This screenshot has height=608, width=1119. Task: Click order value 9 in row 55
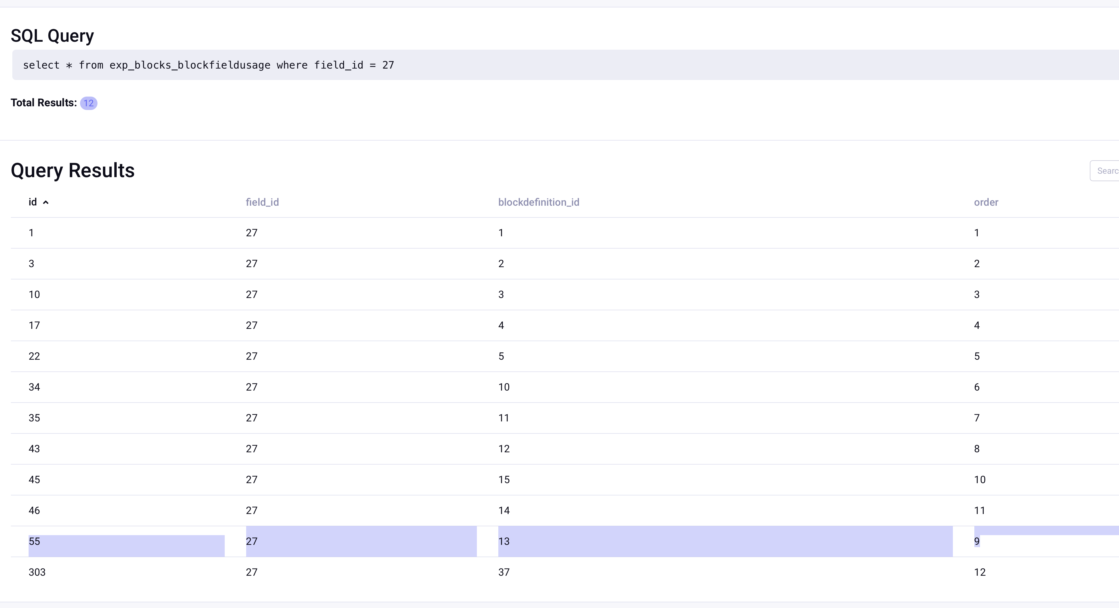pyautogui.click(x=977, y=541)
